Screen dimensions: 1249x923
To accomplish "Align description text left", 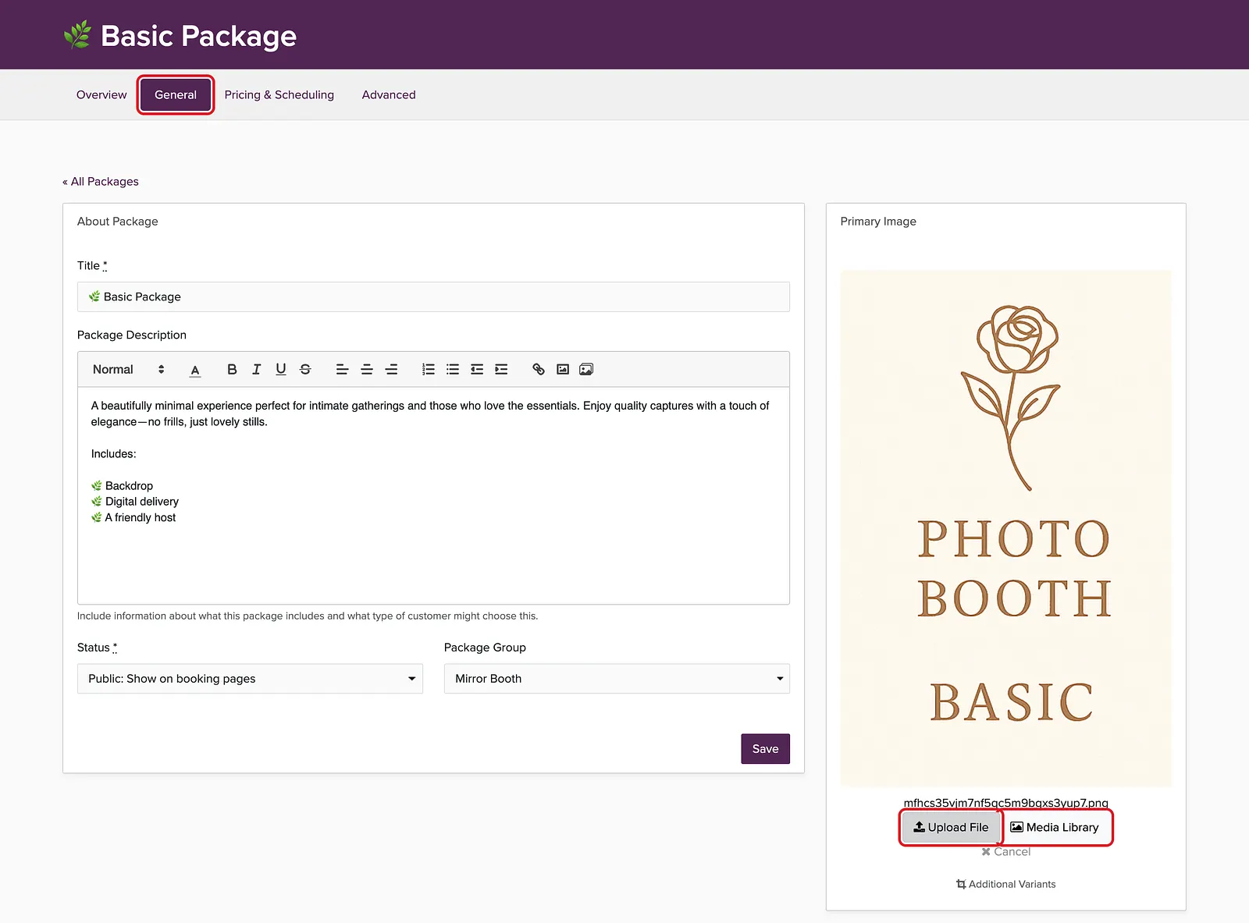I will tap(342, 369).
